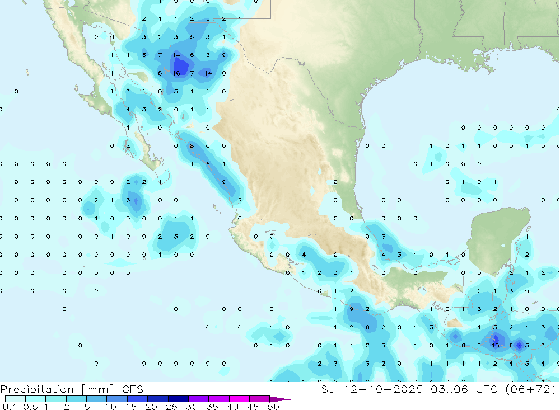Select the 2–5 mm legend color swatch
Screen dimensions: 560x410
point(76,399)
